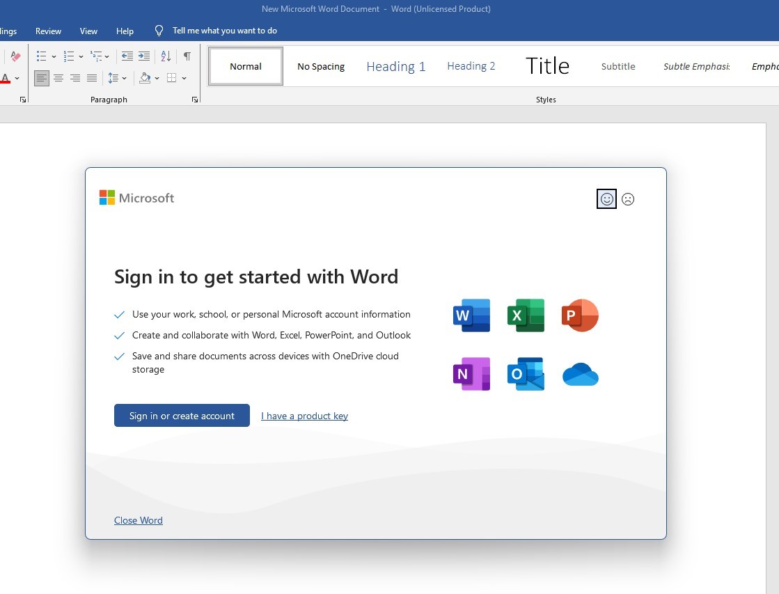Click the Font Color letter A icon
Viewport: 779px width, 594px height.
click(x=6, y=78)
